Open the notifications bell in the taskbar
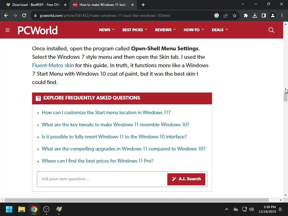The image size is (288, 216). [x=280, y=209]
